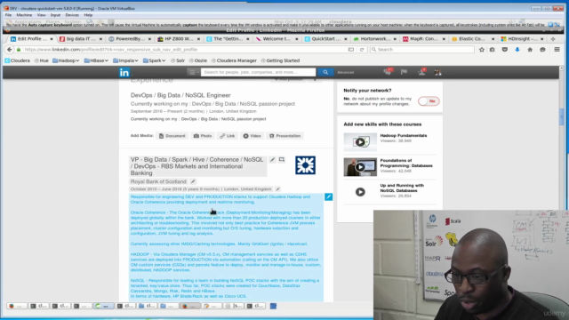This screenshot has width=569, height=320.
Task: Switch to HP Z800 browser tab
Action: (178, 39)
